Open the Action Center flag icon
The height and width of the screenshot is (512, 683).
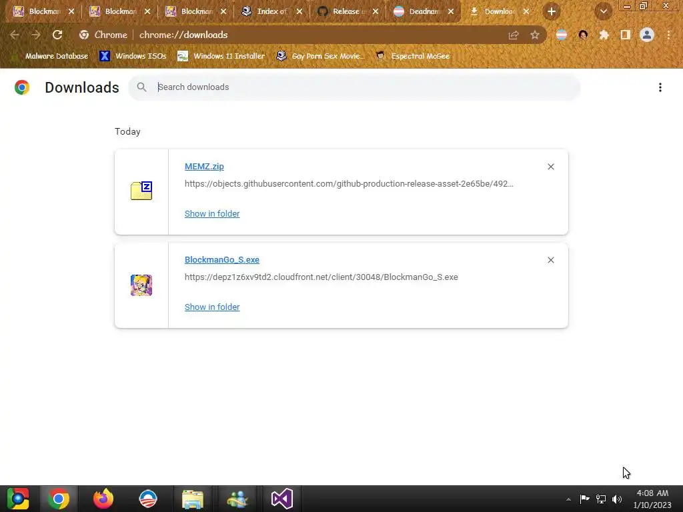pyautogui.click(x=584, y=499)
